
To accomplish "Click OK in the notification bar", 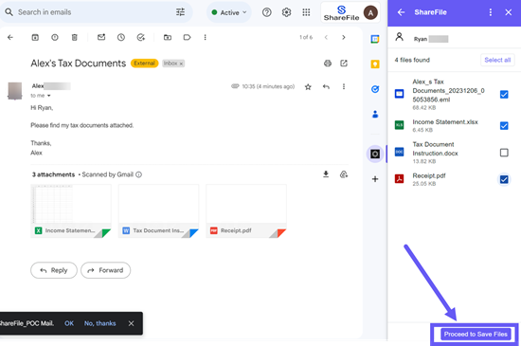I will click(x=69, y=323).
